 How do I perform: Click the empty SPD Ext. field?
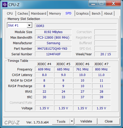click(106, 49)
